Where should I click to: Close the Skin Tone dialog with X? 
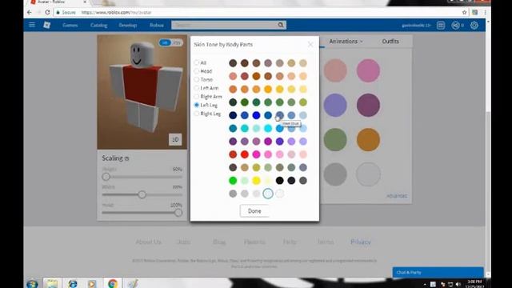310,45
